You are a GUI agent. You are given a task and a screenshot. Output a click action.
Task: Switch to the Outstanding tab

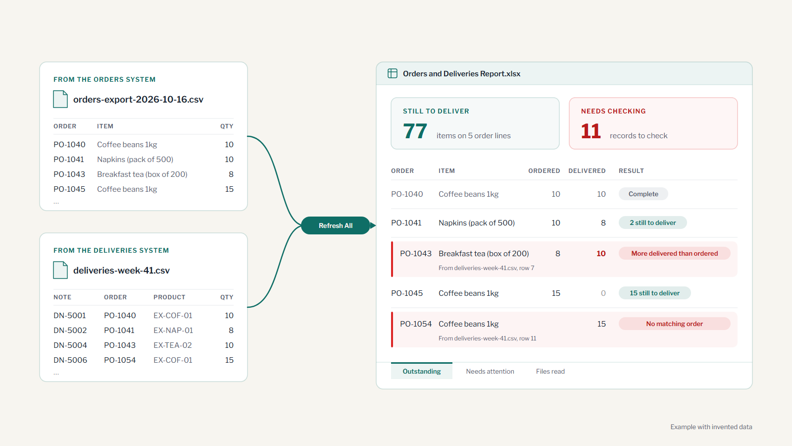(422, 371)
